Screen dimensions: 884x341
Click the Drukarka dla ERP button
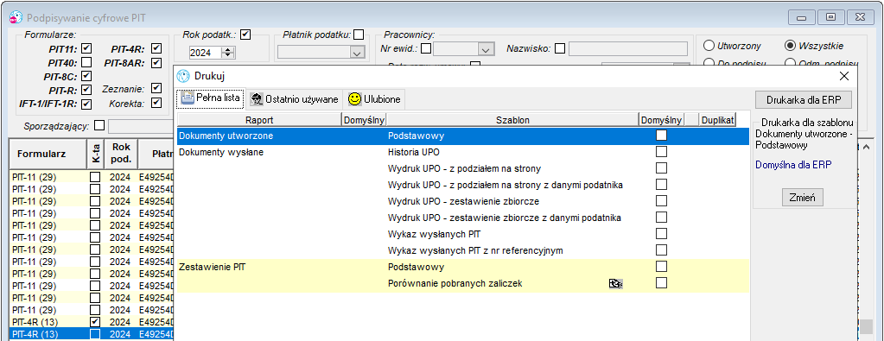[804, 100]
